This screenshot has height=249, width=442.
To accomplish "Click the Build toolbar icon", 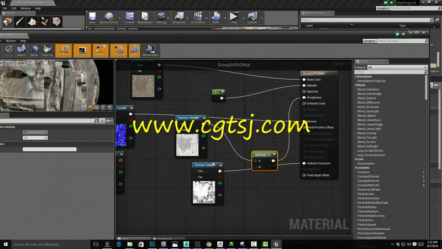I will coord(216,18).
